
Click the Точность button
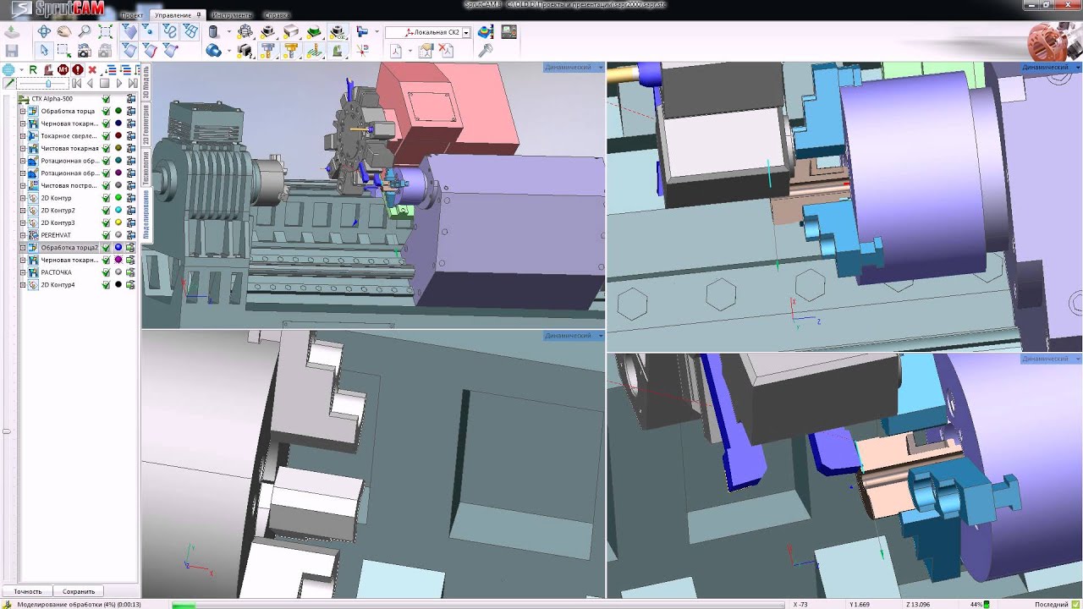tap(27, 591)
